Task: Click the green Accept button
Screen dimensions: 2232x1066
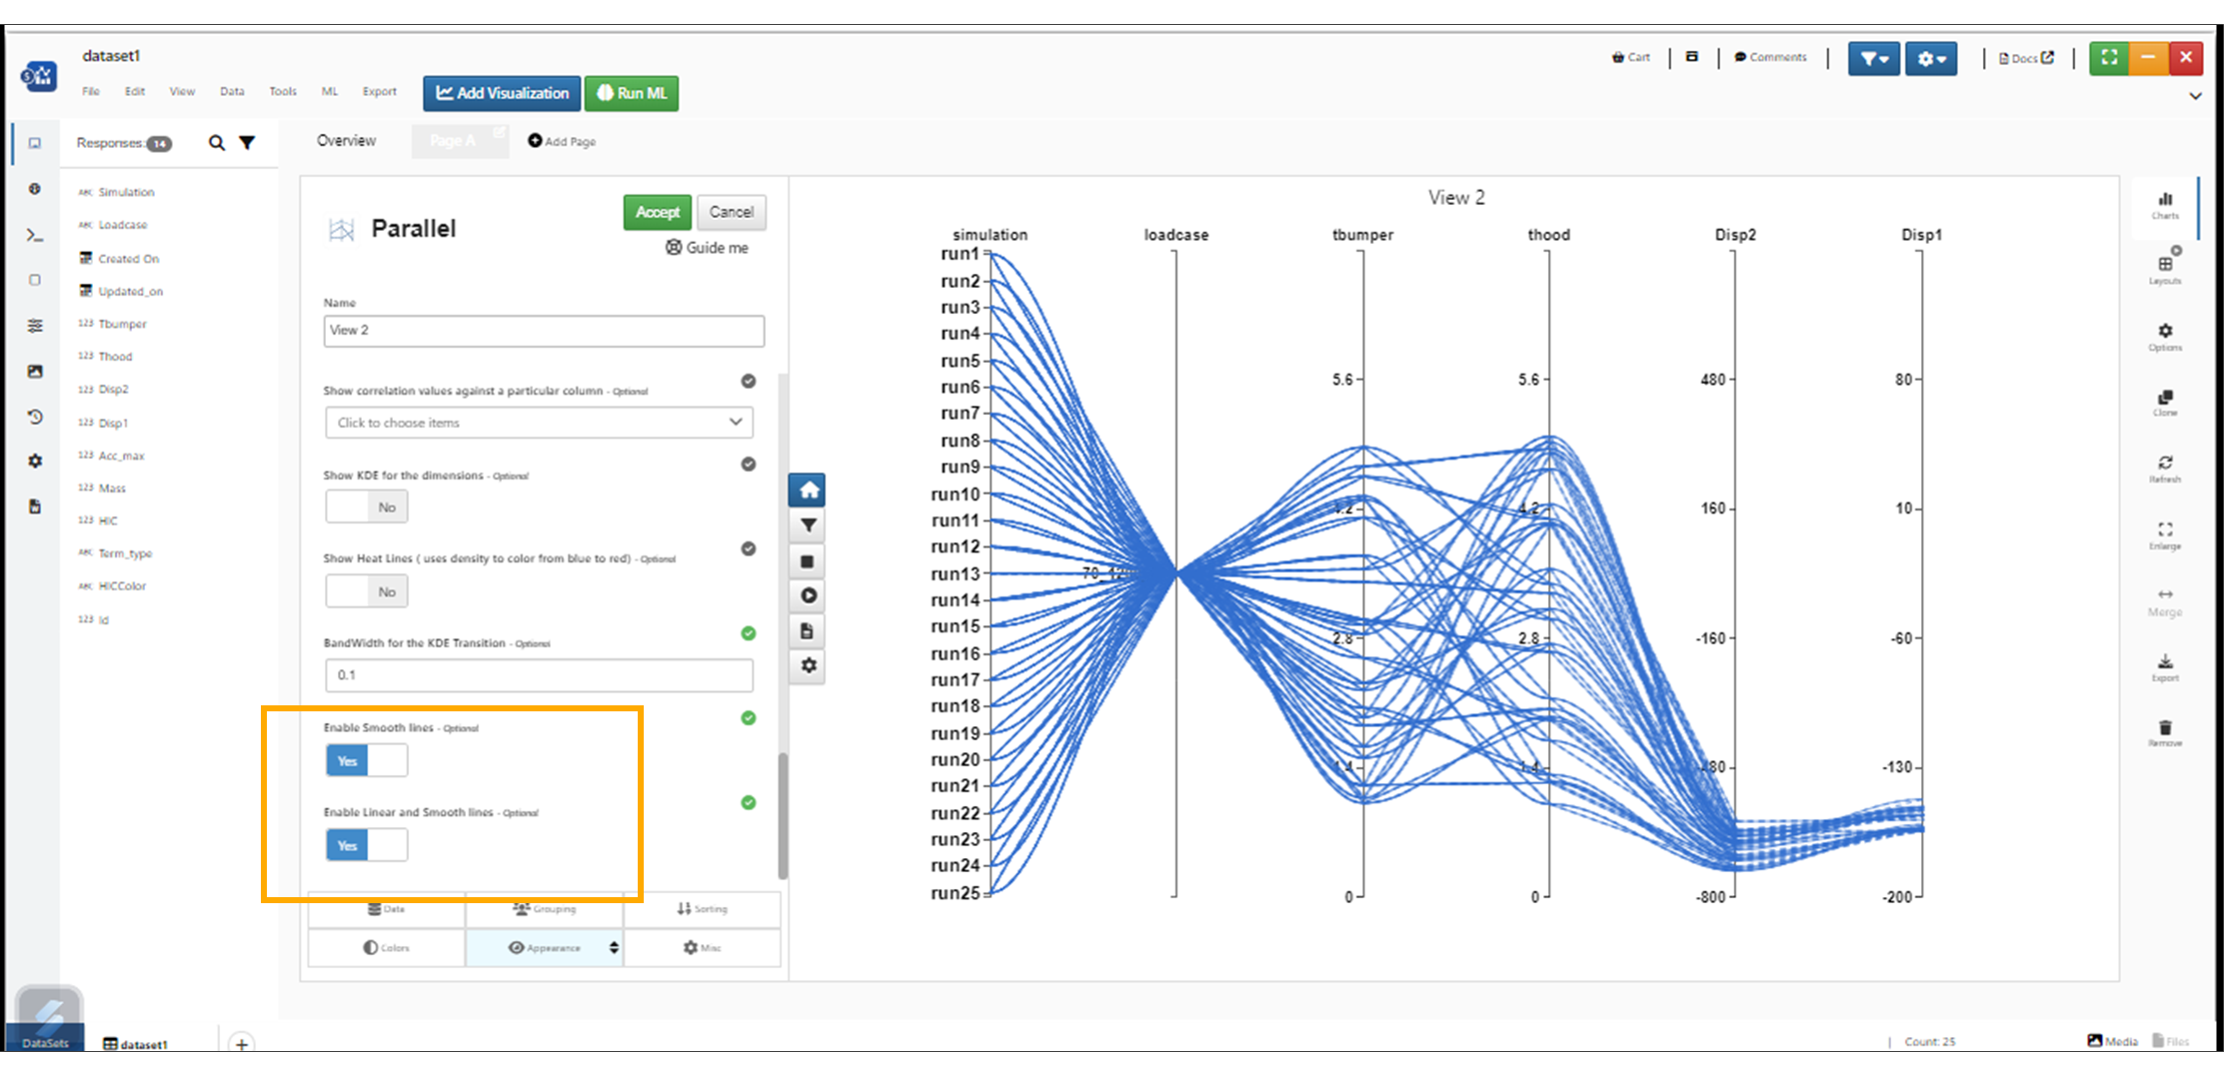Action: pyautogui.click(x=657, y=212)
